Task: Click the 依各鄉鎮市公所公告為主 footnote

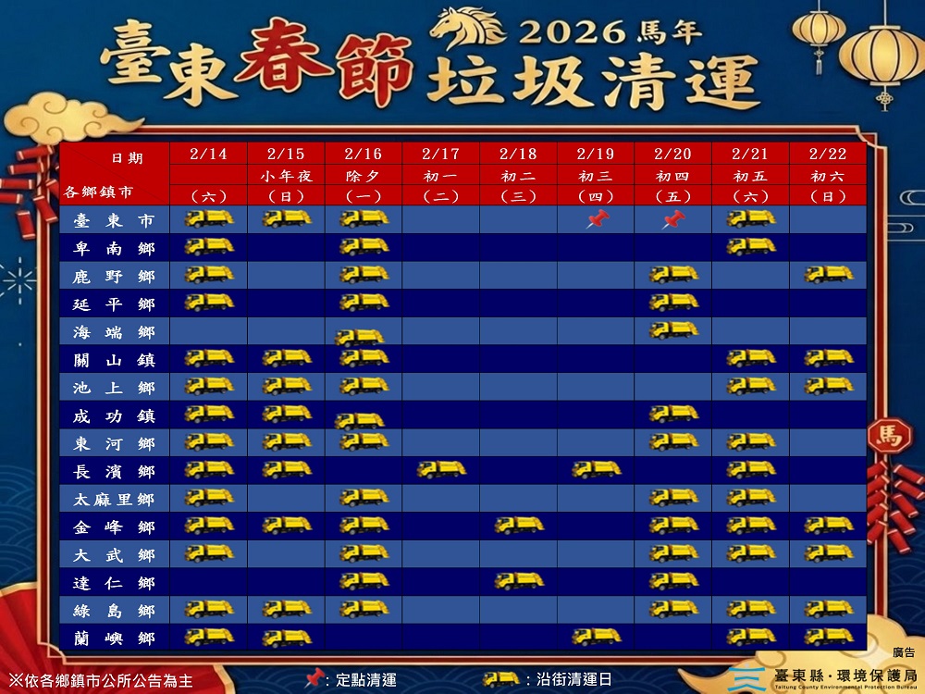Action: pos(100,681)
